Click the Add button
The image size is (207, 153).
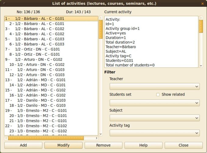(23, 145)
